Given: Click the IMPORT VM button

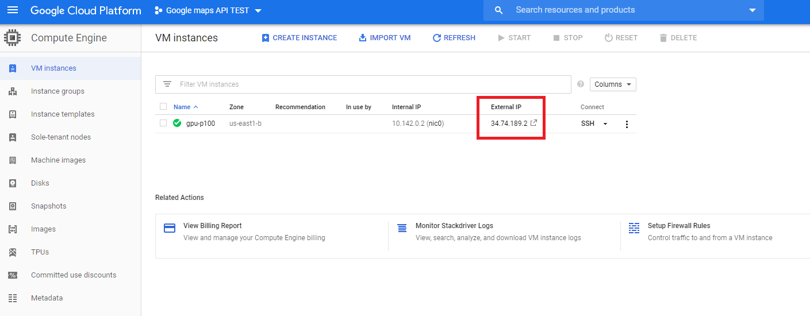Looking at the screenshot, I should 385,38.
